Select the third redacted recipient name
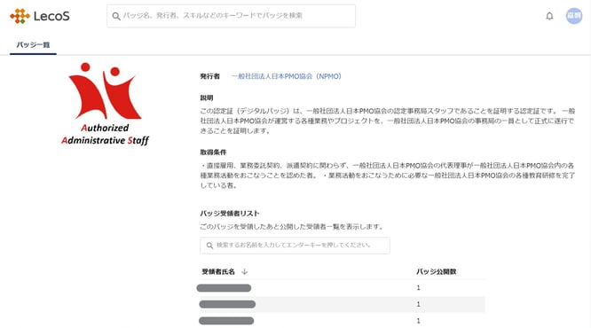Image resolution: width=591 pixels, height=328 pixels. [x=226, y=321]
